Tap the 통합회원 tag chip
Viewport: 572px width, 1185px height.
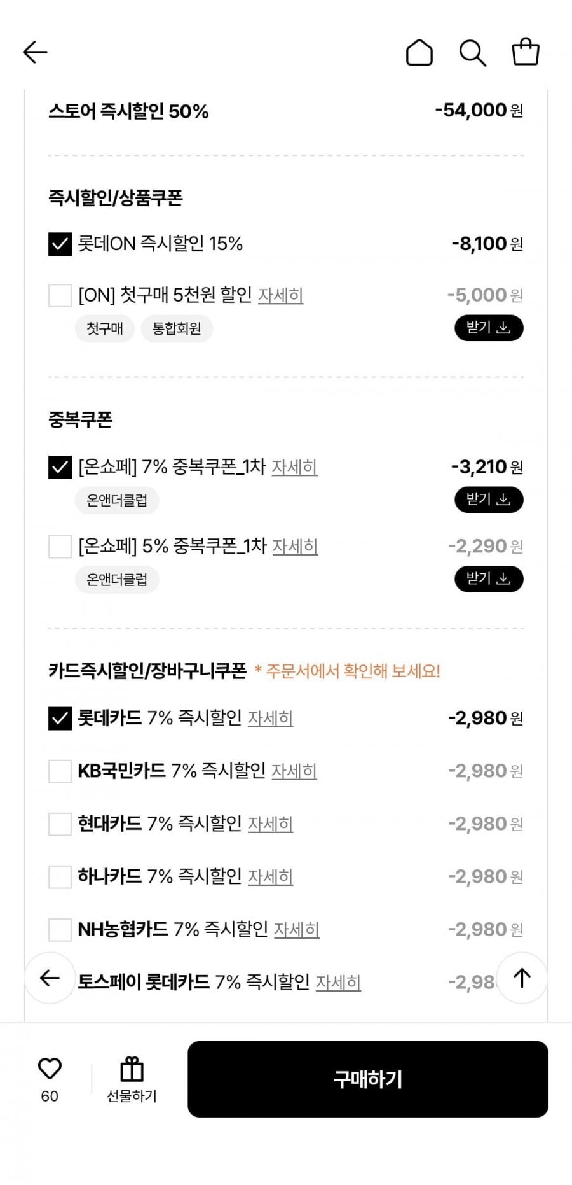(x=177, y=329)
